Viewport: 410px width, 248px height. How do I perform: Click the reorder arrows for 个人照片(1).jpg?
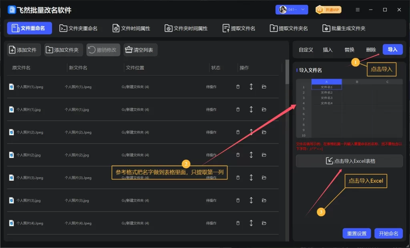(251, 110)
